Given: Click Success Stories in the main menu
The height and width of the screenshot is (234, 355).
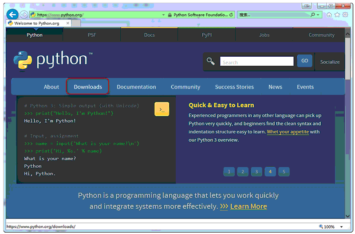Looking at the screenshot, I should tap(234, 87).
